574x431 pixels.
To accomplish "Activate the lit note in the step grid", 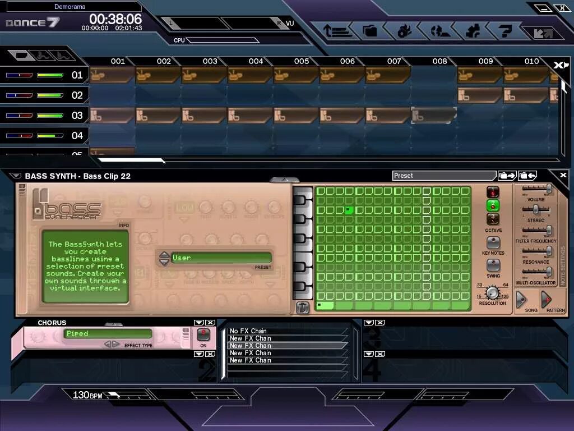I will [349, 210].
